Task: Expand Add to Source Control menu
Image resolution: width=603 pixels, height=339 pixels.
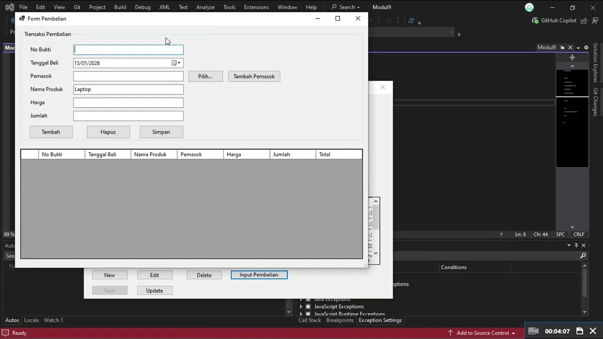Action: [x=513, y=333]
